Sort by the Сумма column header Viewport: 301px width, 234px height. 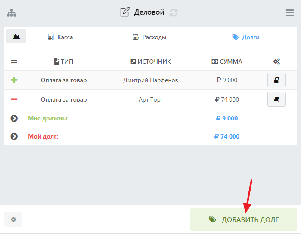(227, 62)
